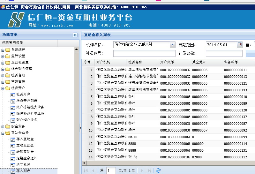Image resolution: width=255 pixels, height=174 pixels.
Task: Click the refresh icon in pagination bar
Action: click(x=158, y=170)
